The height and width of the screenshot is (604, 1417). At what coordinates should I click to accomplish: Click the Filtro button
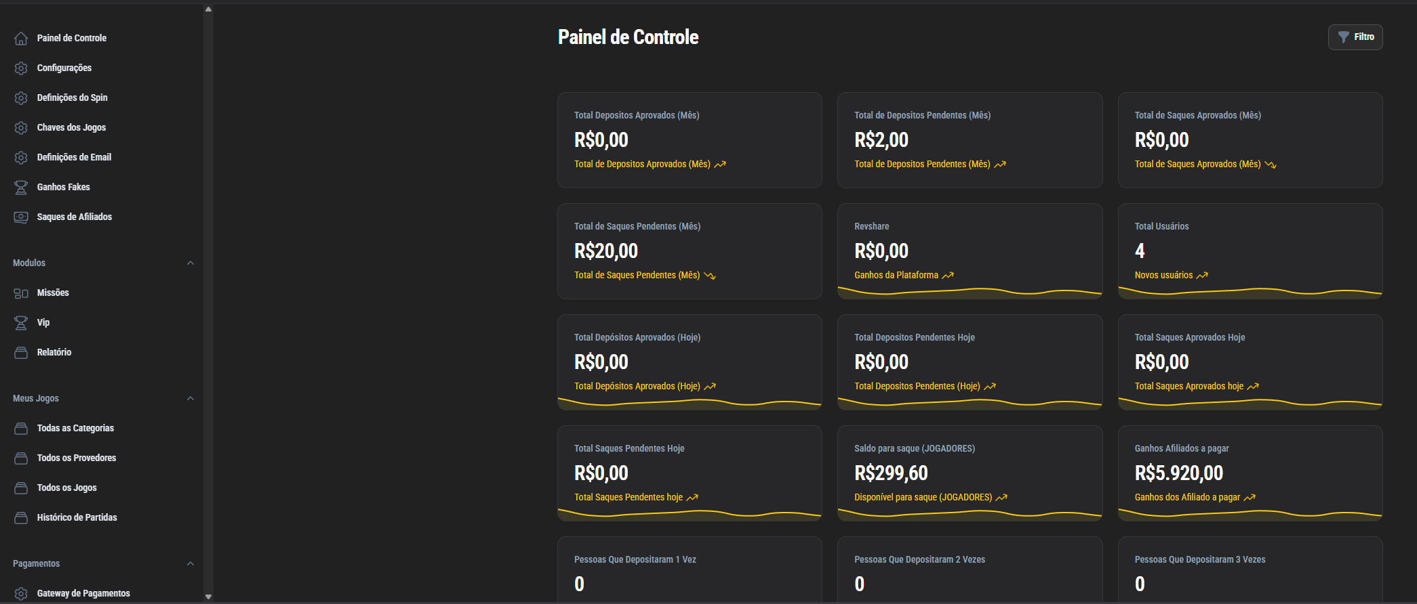pyautogui.click(x=1355, y=37)
